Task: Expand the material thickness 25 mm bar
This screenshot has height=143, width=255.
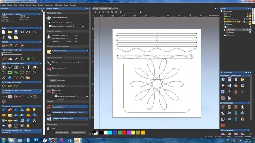Action: 70,118
